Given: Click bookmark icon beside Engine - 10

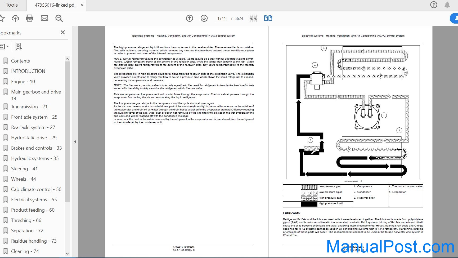Looking at the screenshot, I should pos(6,82).
